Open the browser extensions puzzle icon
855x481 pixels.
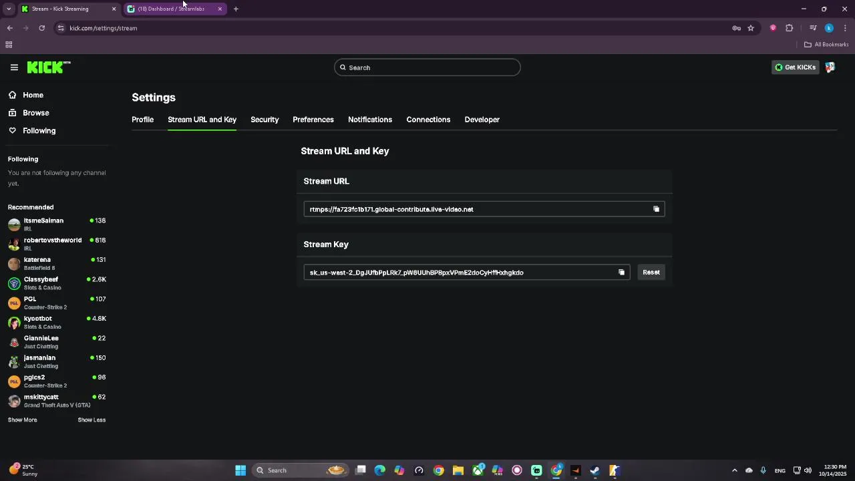click(x=790, y=28)
